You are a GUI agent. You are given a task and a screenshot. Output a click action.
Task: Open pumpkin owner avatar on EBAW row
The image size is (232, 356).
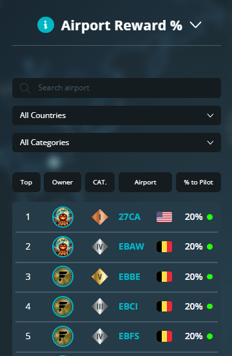tap(63, 246)
